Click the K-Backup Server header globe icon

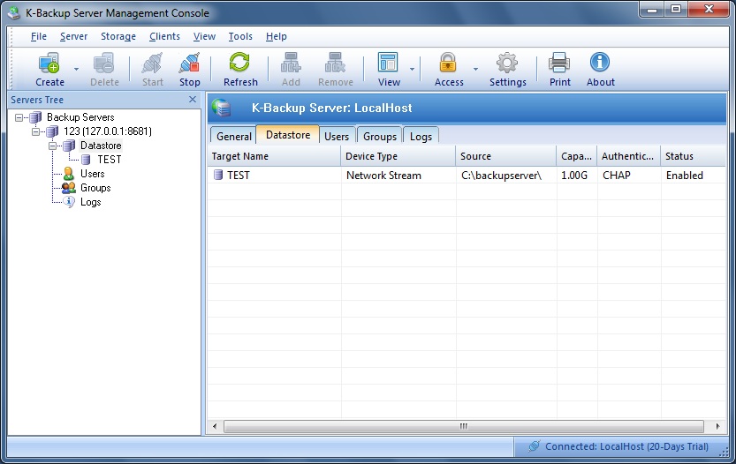pos(222,108)
